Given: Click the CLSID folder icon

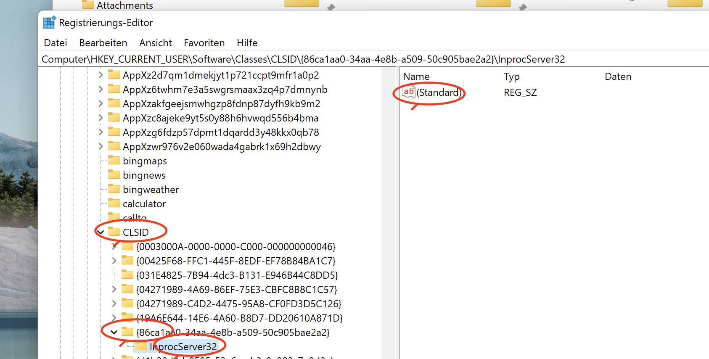Looking at the screenshot, I should (x=114, y=232).
